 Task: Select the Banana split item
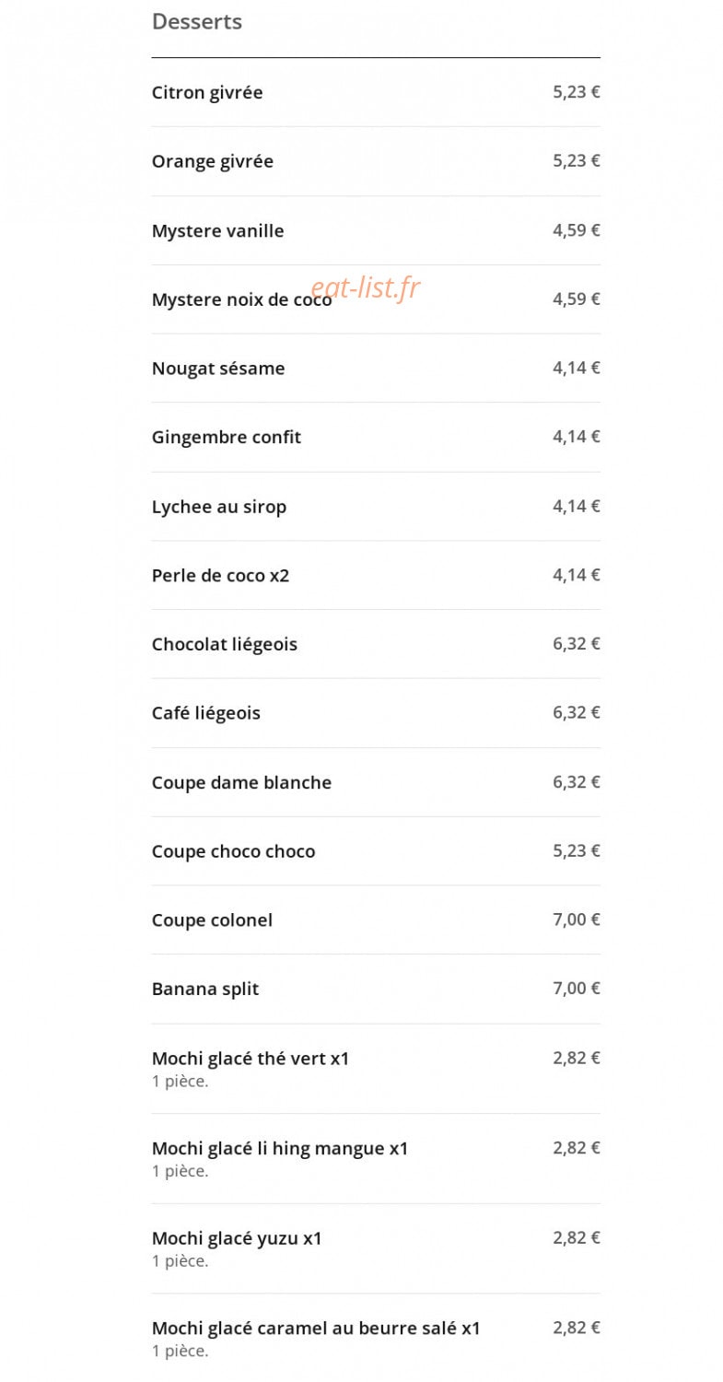click(376, 989)
